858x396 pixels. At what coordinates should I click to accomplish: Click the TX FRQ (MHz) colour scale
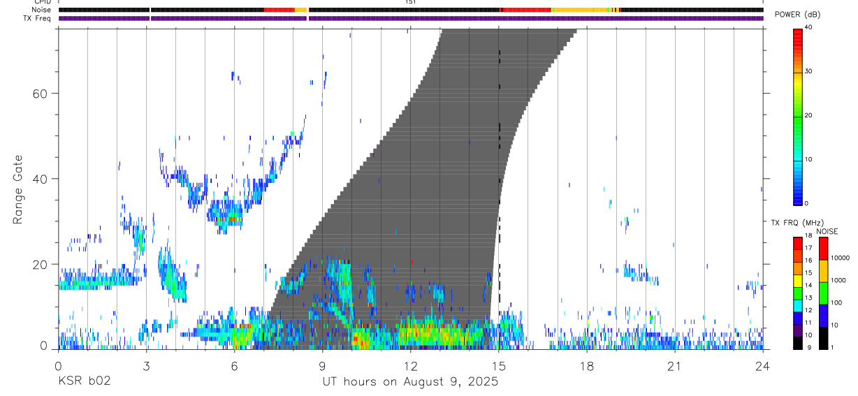click(798, 293)
